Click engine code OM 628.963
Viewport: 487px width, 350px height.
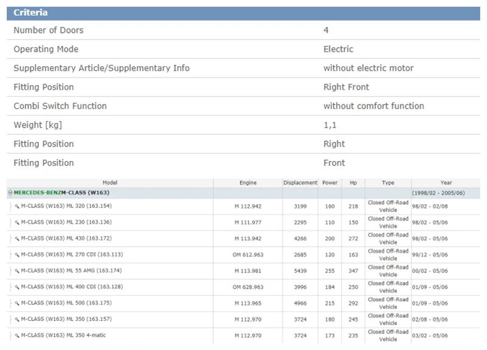tap(248, 287)
